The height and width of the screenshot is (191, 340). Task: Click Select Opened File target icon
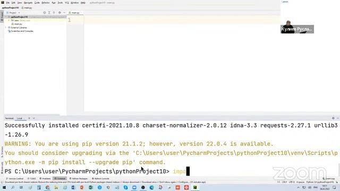coord(45,13)
